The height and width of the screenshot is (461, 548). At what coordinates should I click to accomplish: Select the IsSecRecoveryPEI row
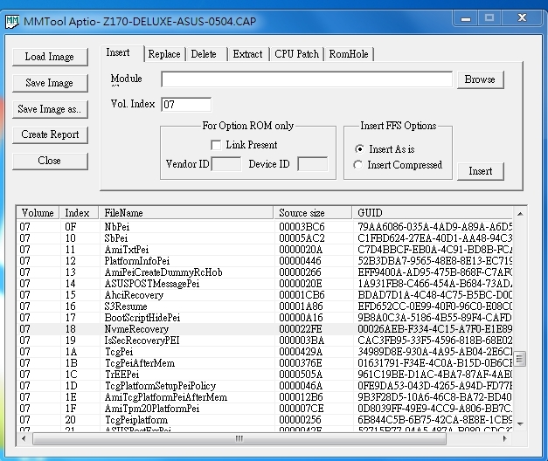265,341
